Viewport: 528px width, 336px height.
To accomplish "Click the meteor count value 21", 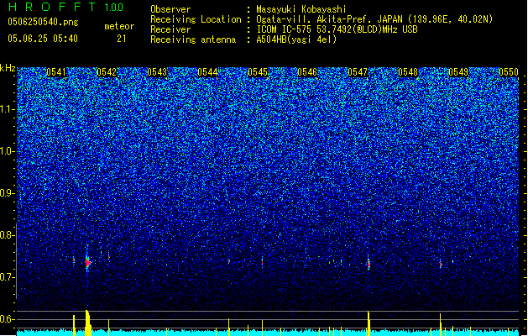I will pos(122,39).
